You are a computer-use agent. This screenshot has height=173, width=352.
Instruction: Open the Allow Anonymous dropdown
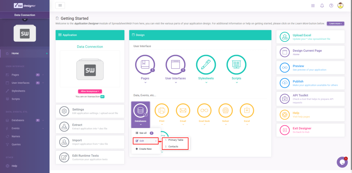click(x=90, y=91)
